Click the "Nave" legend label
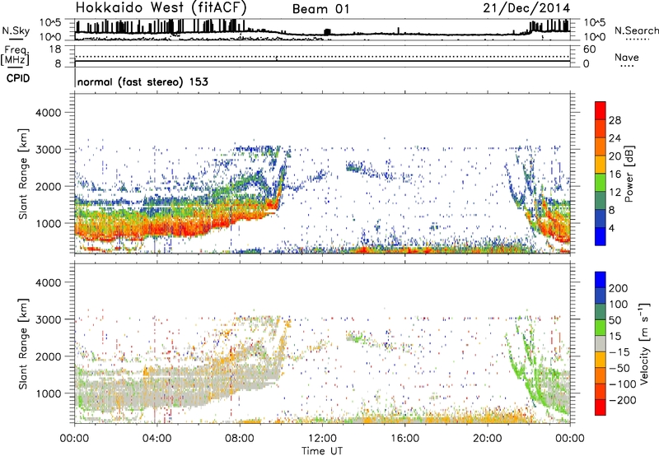This screenshot has width=659, height=456. [x=627, y=57]
